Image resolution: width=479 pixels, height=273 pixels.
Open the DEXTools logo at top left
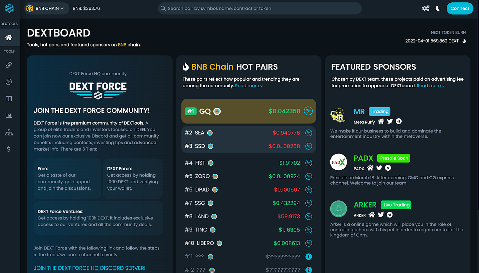(9, 8)
